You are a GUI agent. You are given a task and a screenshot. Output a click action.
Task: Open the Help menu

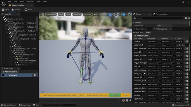pos(45,1)
